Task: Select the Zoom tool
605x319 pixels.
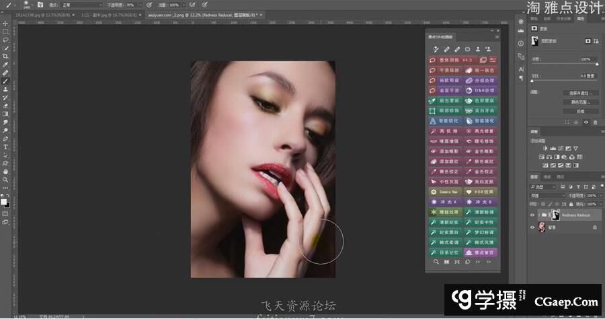Action: (5, 179)
